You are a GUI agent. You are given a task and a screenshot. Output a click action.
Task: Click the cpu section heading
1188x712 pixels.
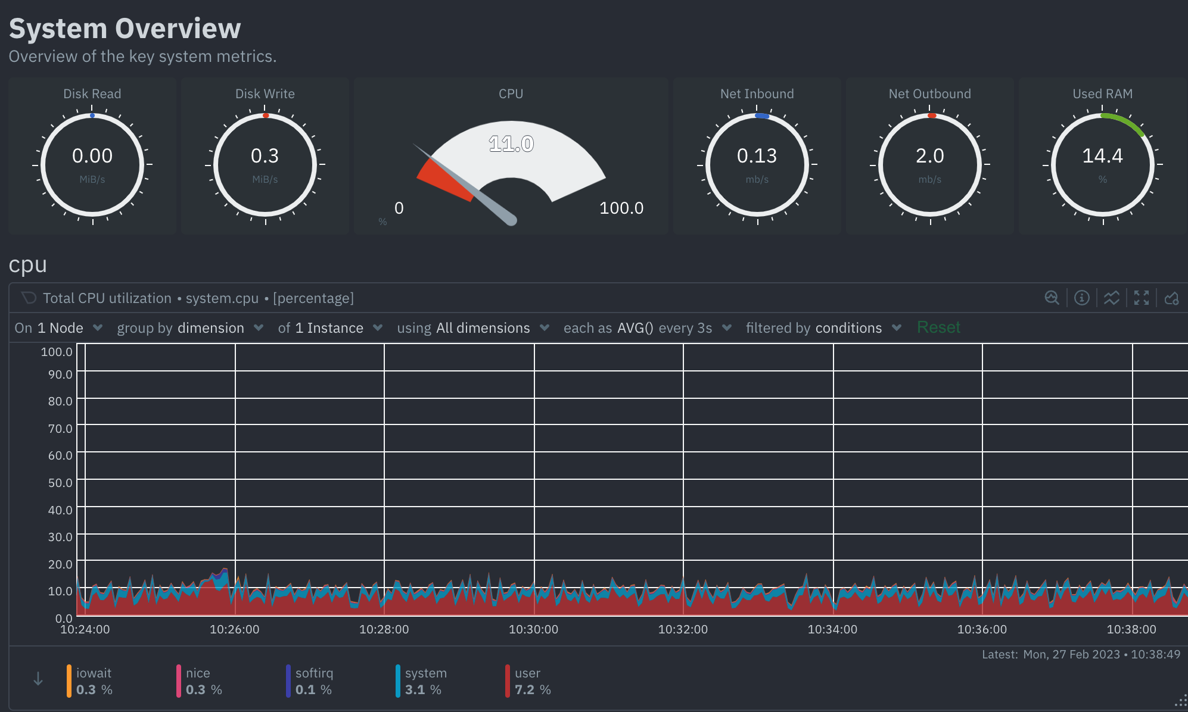27,264
